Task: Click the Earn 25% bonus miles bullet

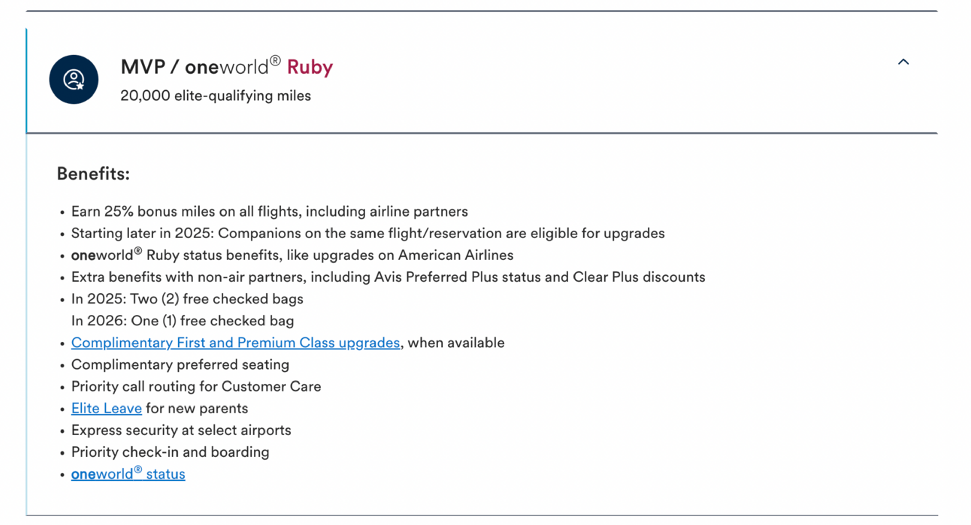Action: pyautogui.click(x=270, y=212)
